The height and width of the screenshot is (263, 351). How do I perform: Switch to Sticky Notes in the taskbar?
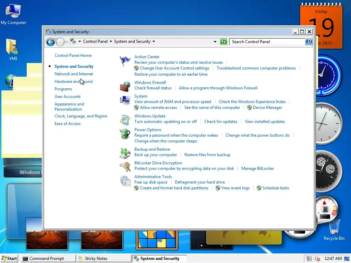[104, 259]
